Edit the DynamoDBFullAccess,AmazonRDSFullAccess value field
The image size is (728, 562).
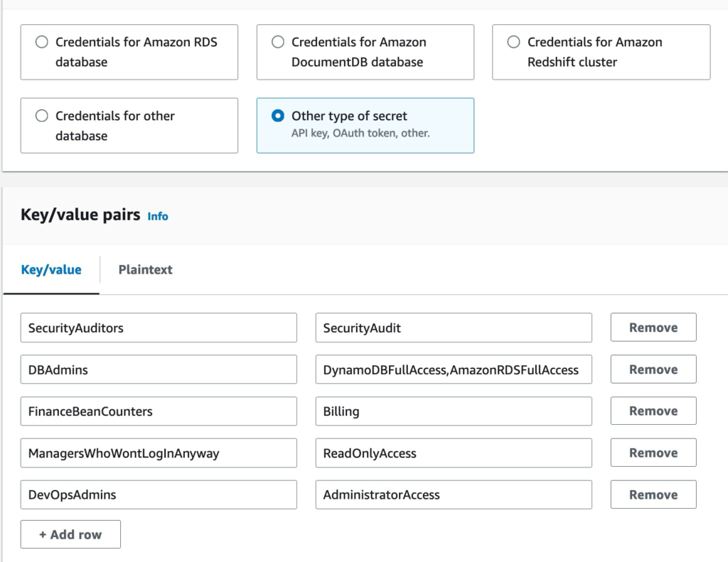tap(454, 369)
